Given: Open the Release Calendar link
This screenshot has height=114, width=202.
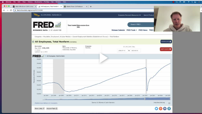Looking at the screenshot, I should click(x=118, y=30).
